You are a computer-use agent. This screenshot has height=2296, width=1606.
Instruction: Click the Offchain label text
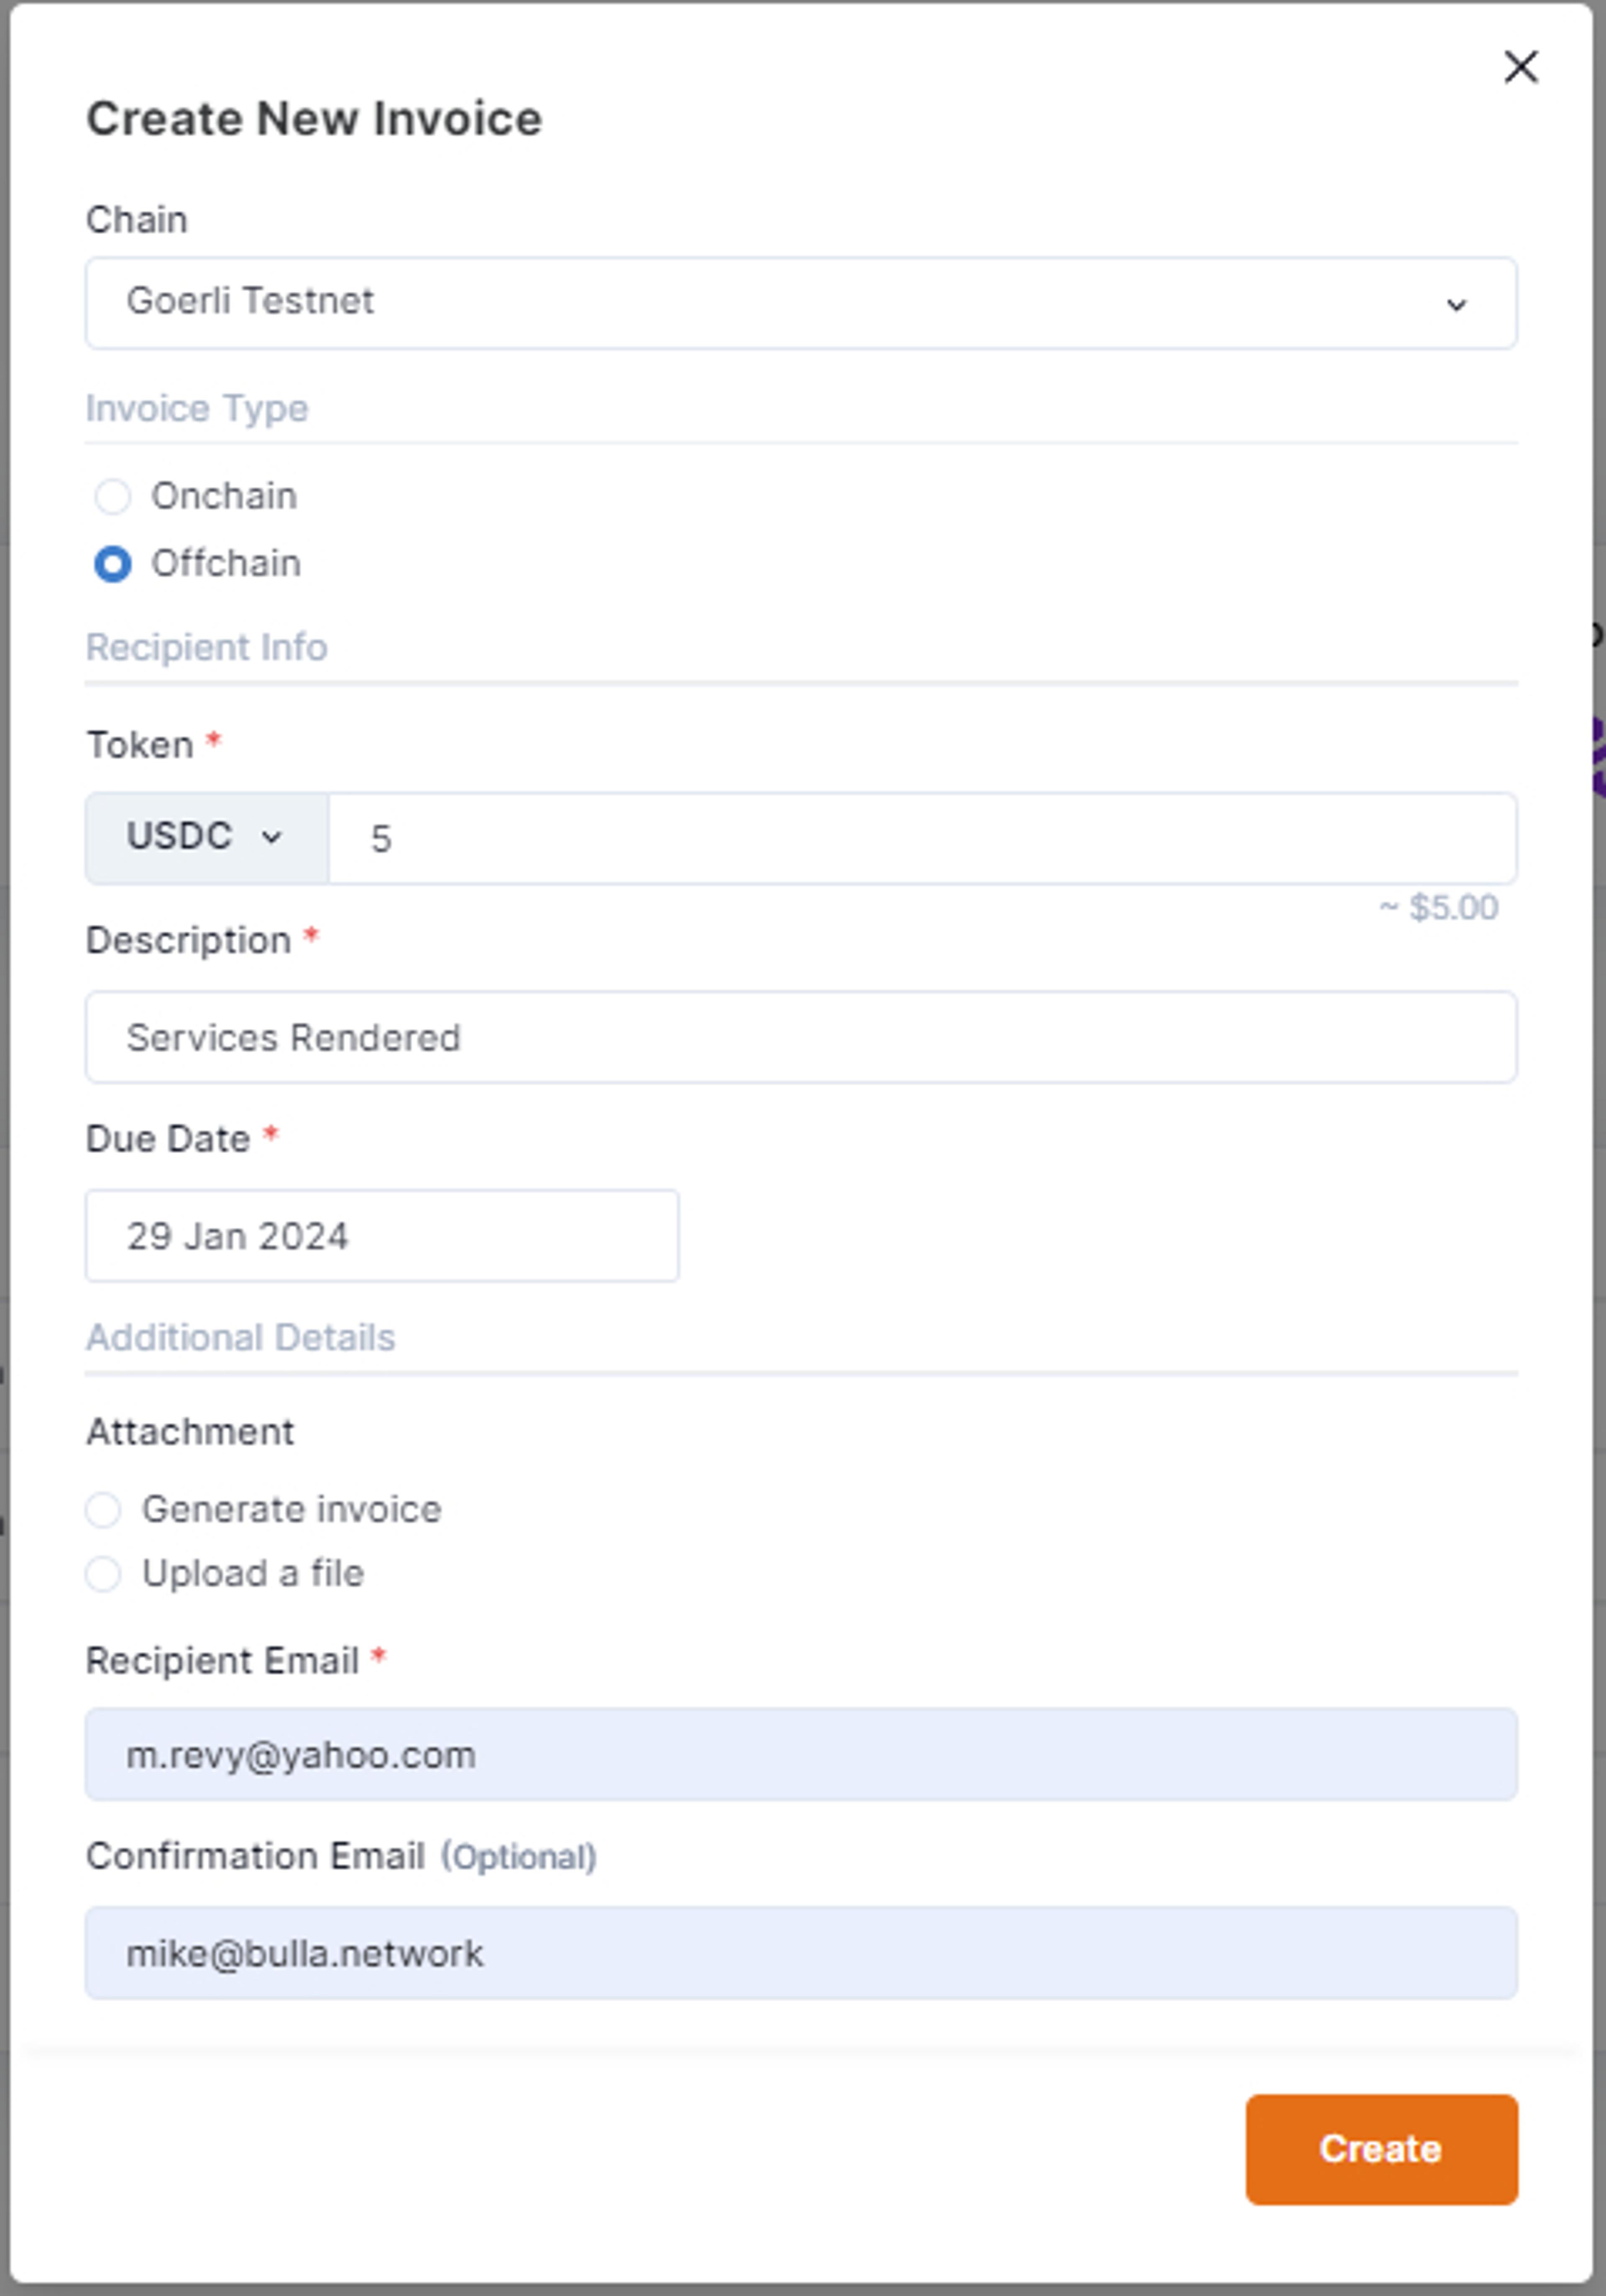tap(226, 564)
